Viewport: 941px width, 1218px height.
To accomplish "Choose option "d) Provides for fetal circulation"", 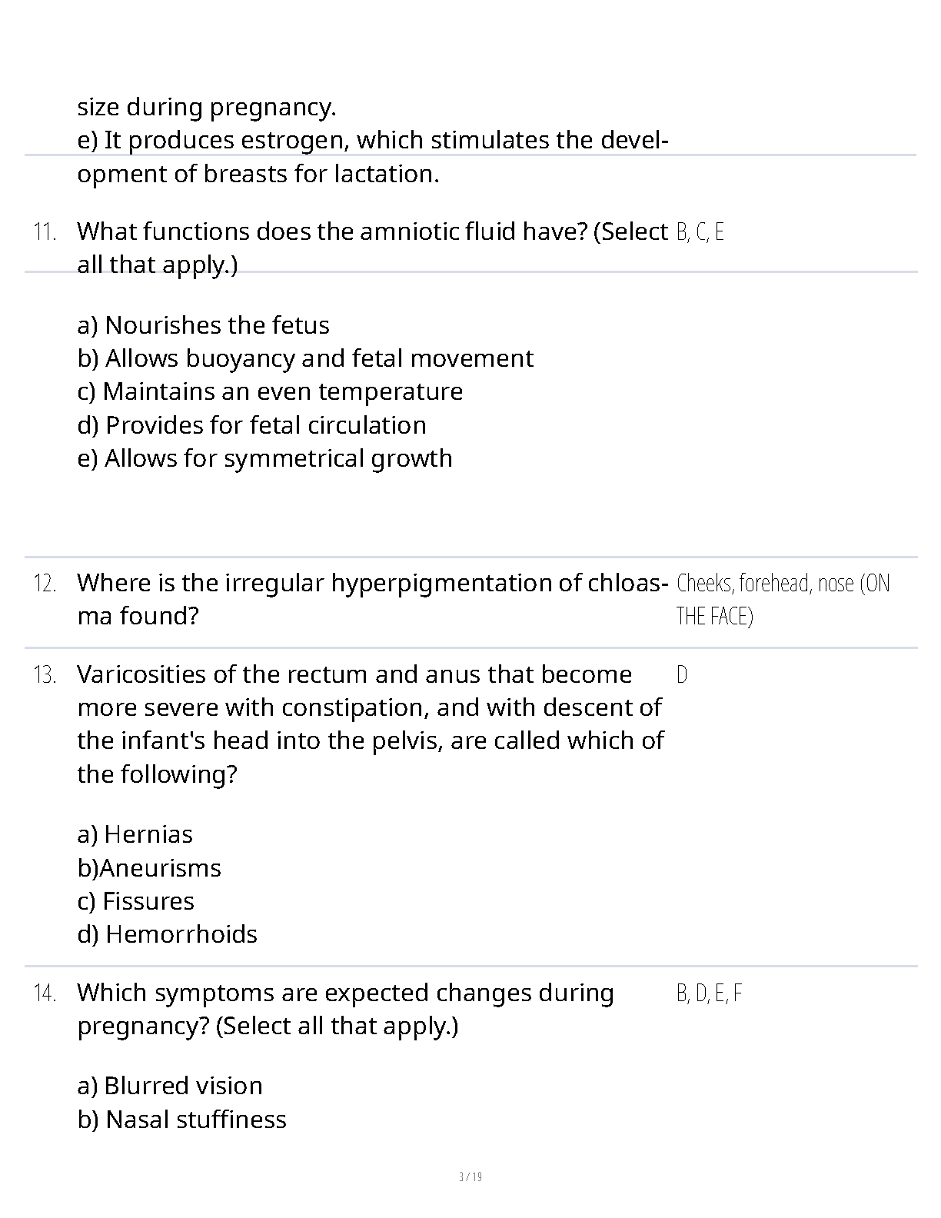I will click(251, 425).
